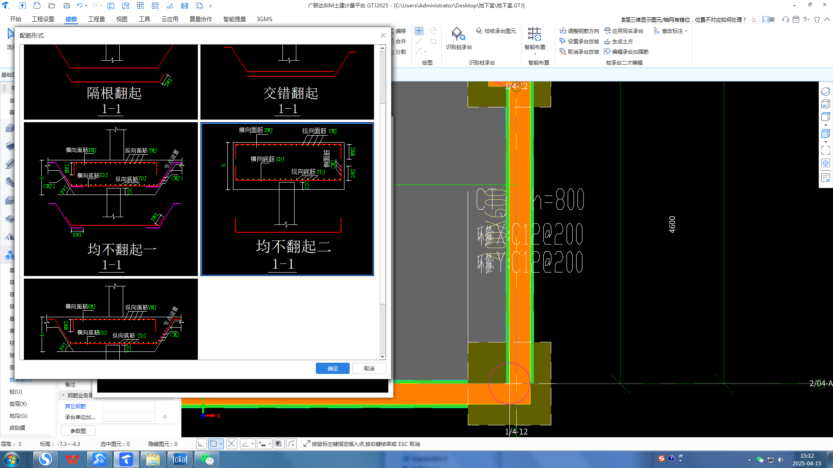The image size is (833, 468).
Task: Open the 工程设置 ribbon tab
Action: (x=43, y=19)
